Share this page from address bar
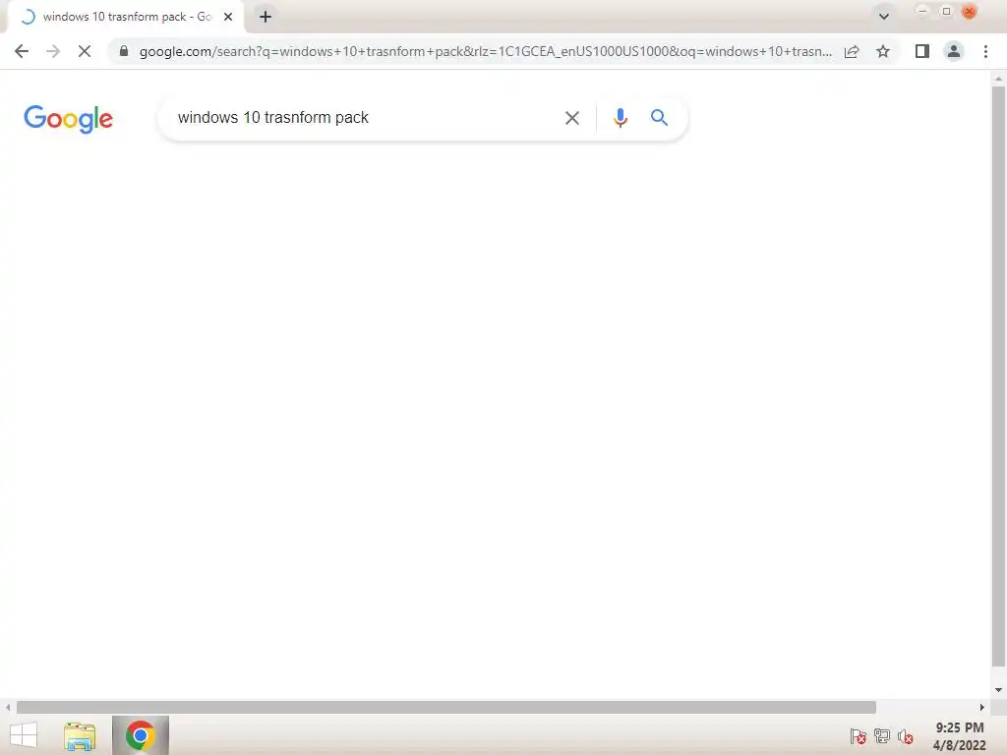 pos(852,51)
